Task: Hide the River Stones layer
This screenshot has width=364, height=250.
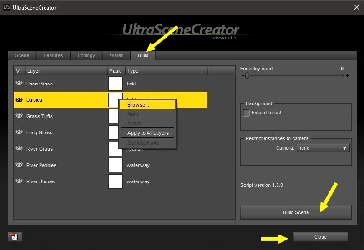Action: point(19,181)
